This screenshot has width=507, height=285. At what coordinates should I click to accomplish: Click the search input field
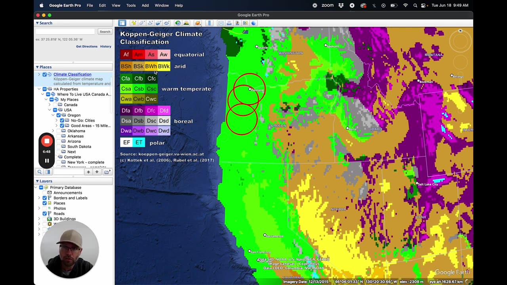point(65,32)
